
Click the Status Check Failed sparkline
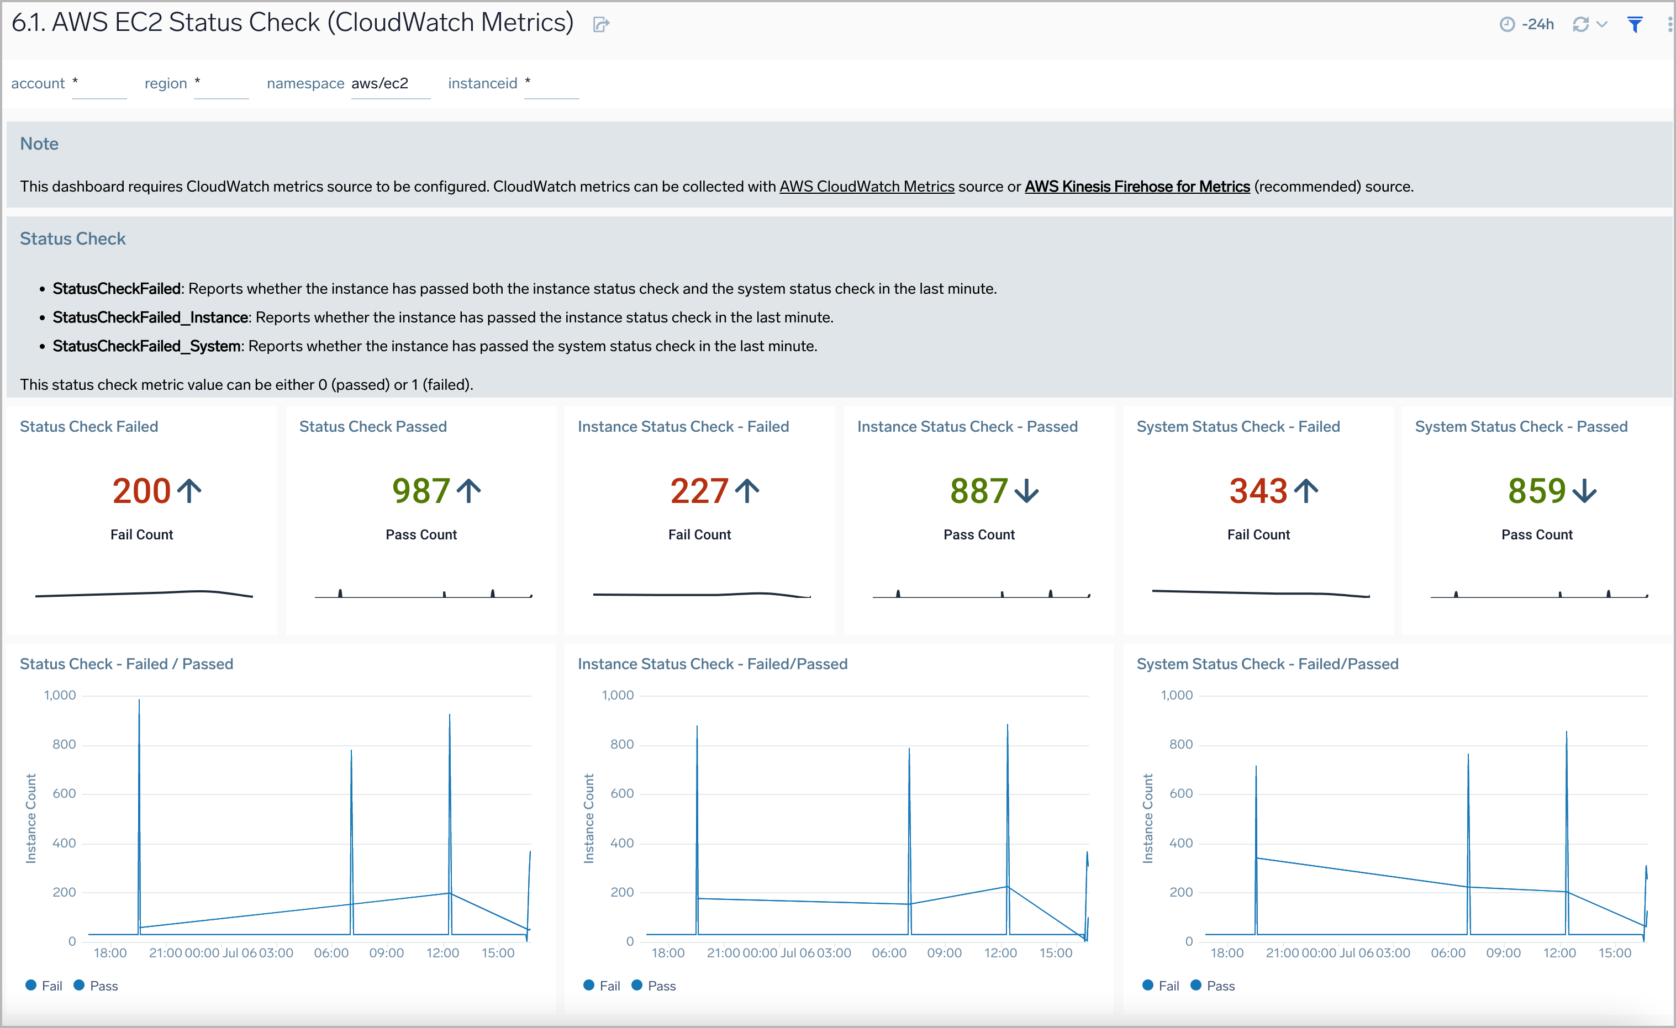coord(144,594)
